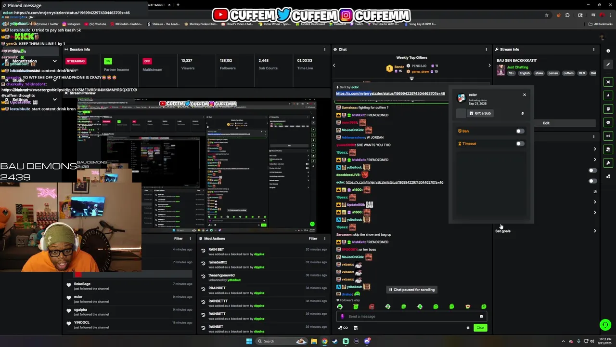Open the emoji picker in message box

click(481, 317)
